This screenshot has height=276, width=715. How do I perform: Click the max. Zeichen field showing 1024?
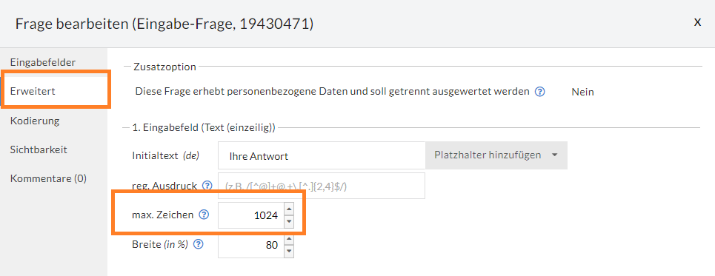coord(250,215)
